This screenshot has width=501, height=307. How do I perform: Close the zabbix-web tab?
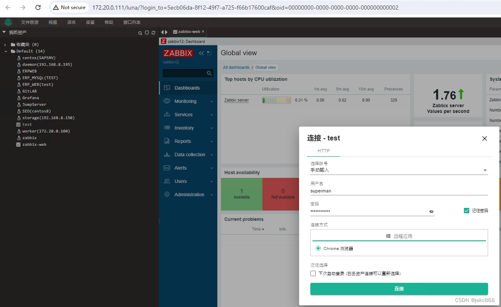(203, 32)
